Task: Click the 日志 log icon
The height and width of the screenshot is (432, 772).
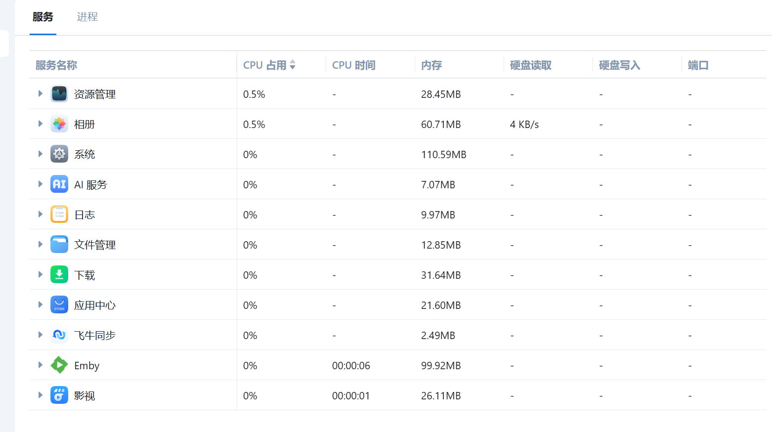Action: pyautogui.click(x=59, y=215)
